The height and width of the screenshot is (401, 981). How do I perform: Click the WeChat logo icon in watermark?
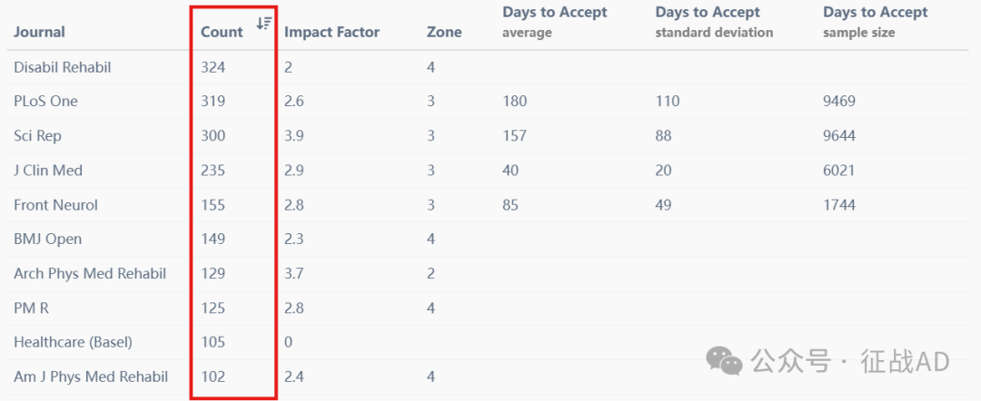pyautogui.click(x=725, y=361)
